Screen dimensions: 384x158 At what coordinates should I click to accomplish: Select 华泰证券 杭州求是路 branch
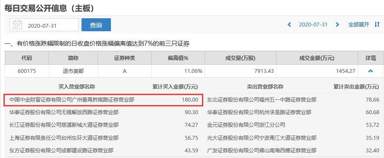(x=259, y=112)
